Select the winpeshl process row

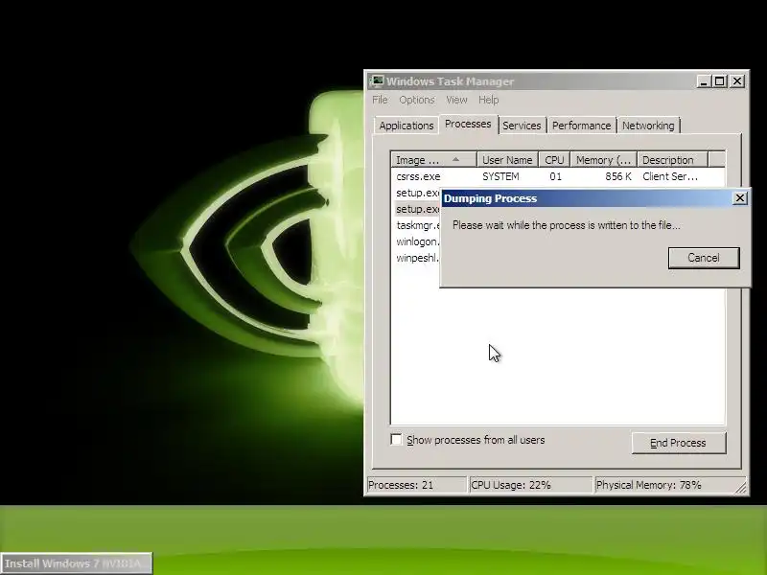coord(417,258)
